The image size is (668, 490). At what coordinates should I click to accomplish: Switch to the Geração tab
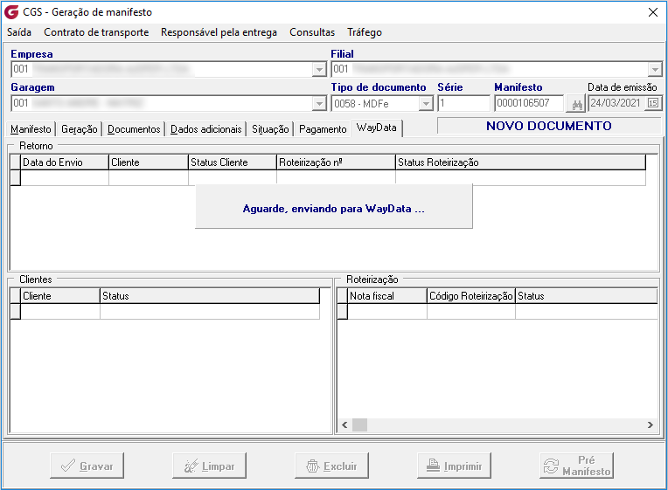[x=80, y=129]
